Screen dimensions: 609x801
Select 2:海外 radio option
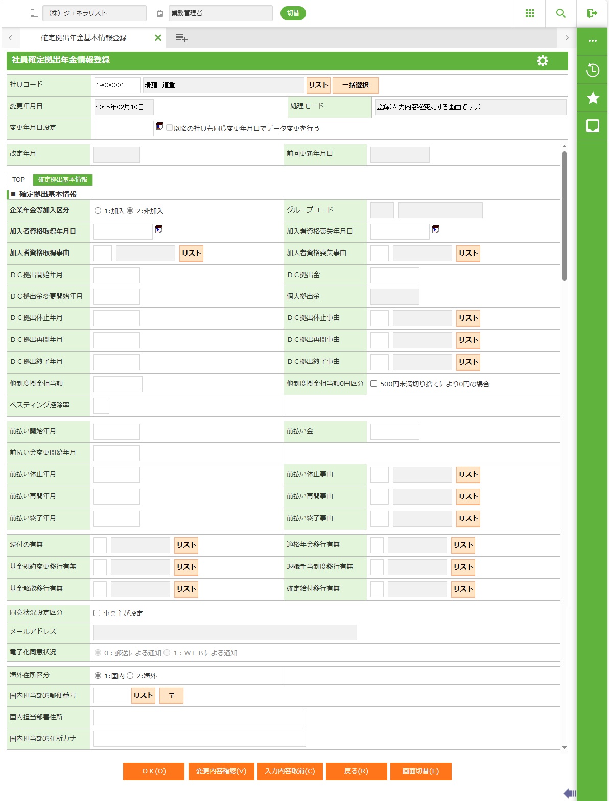point(130,676)
